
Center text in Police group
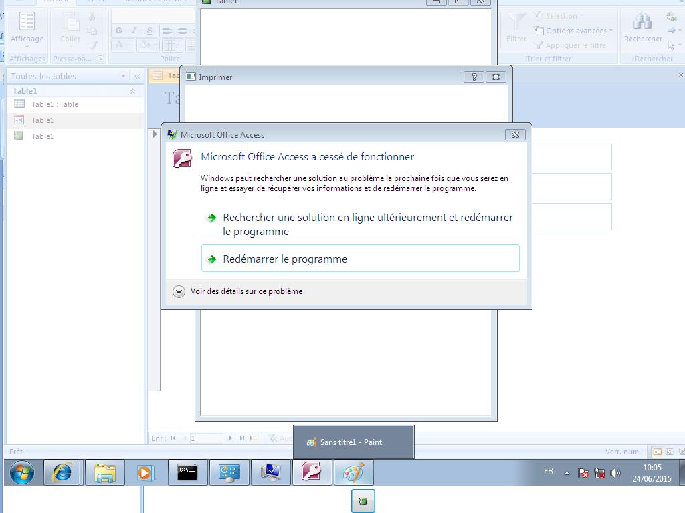click(183, 31)
